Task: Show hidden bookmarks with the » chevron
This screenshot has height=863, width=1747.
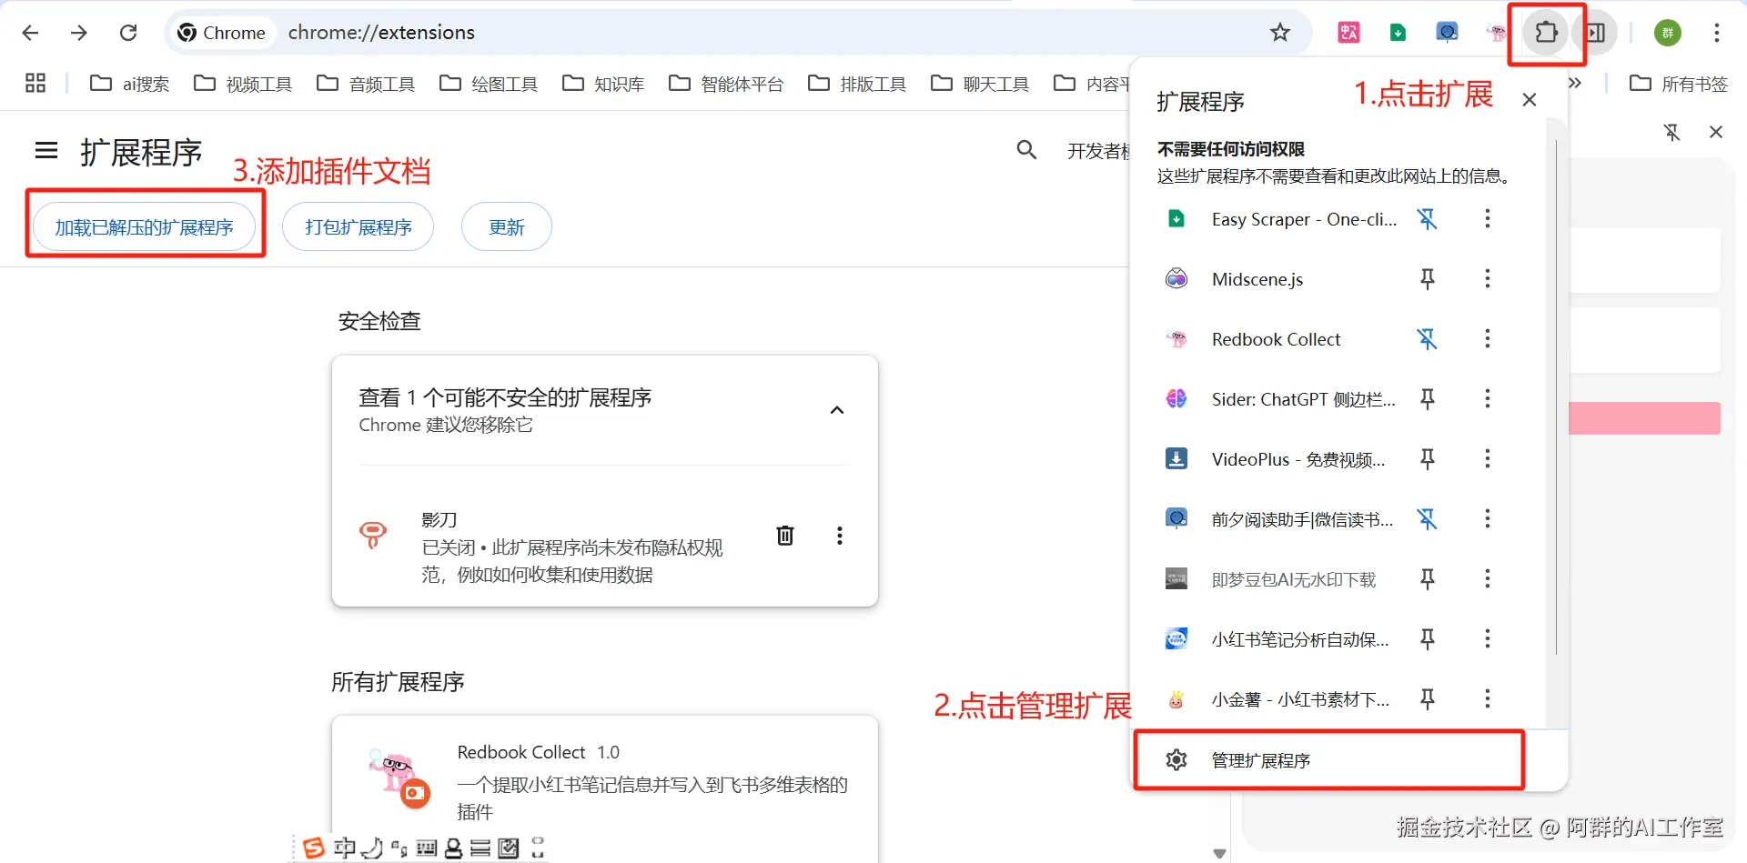Action: point(1576,83)
